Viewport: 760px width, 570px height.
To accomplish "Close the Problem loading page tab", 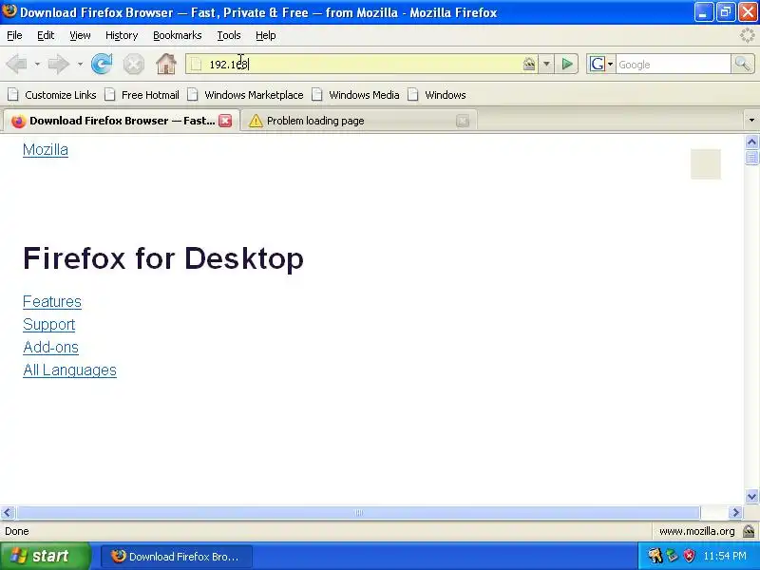I will tap(463, 121).
